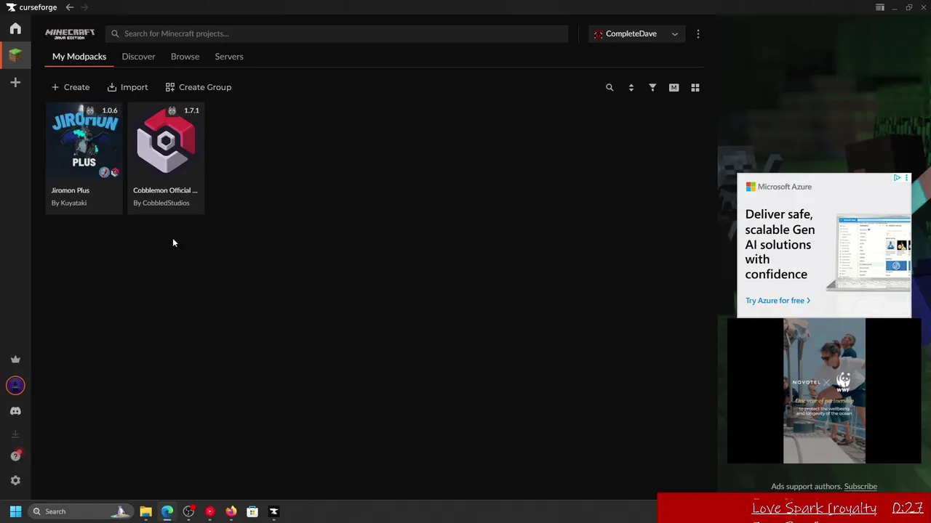The width and height of the screenshot is (931, 523).
Task: Open the settings gear in the sidebar
Action: point(15,480)
